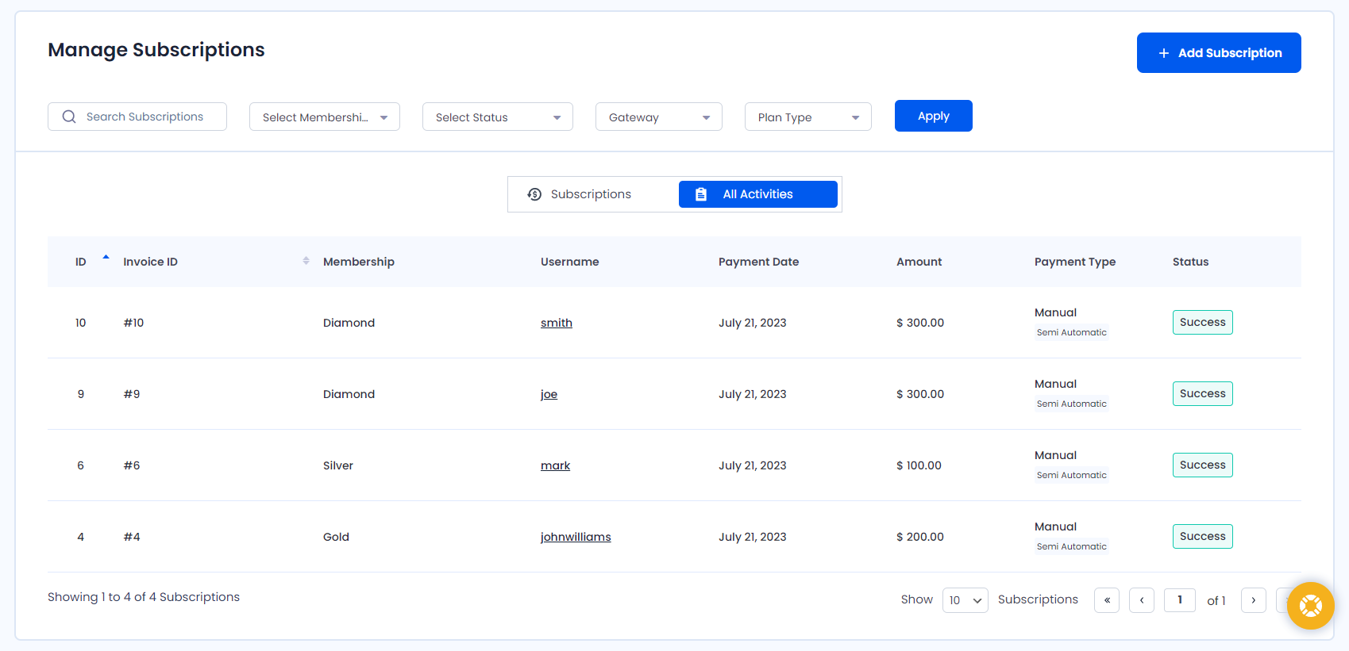Viewport: 1349px width, 651px height.
Task: Click the Add Subscription button
Action: point(1219,53)
